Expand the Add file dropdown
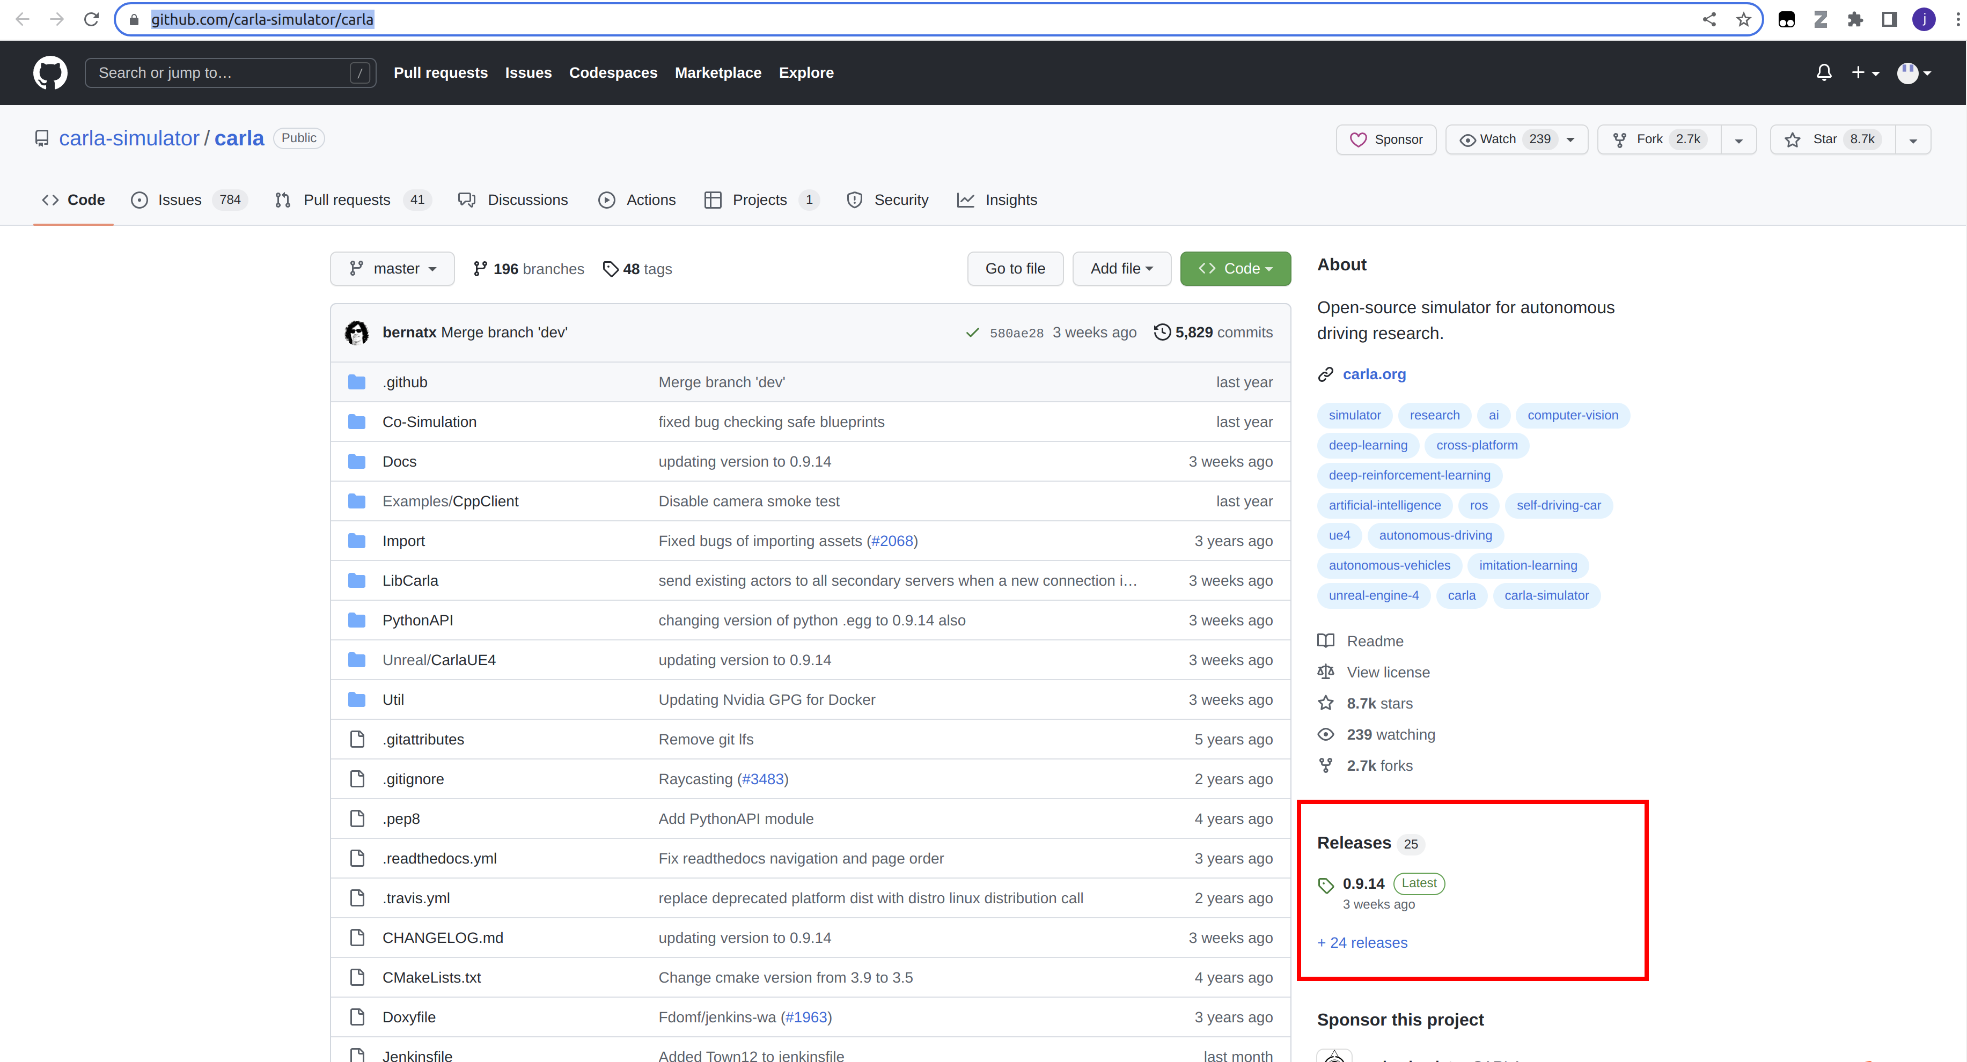 point(1121,269)
